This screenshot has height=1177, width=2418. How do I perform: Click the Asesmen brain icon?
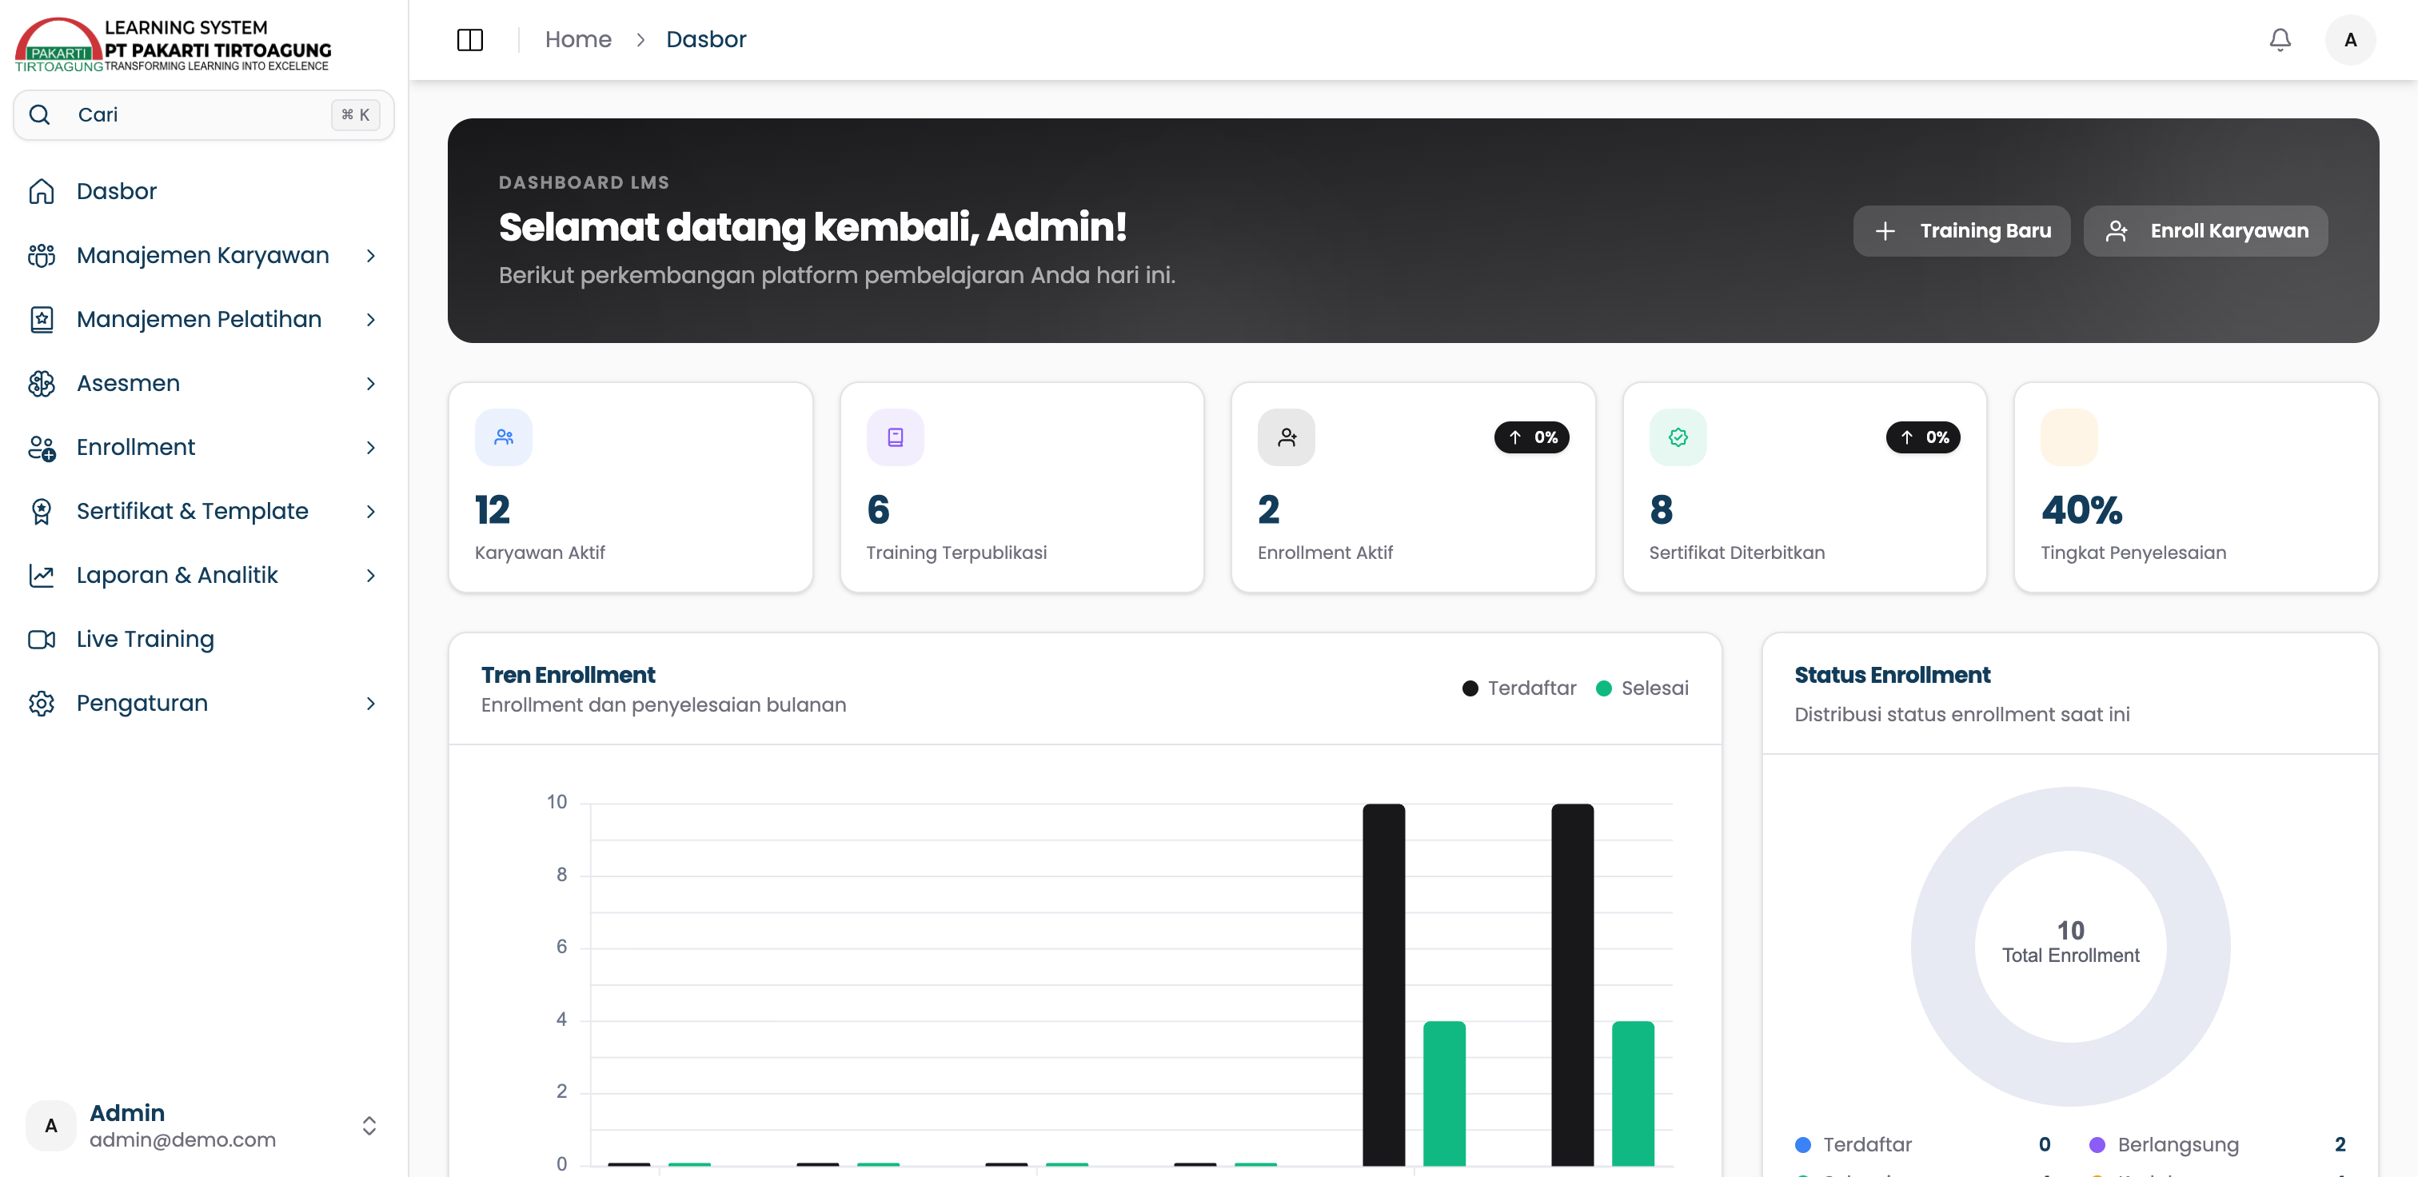tap(42, 383)
